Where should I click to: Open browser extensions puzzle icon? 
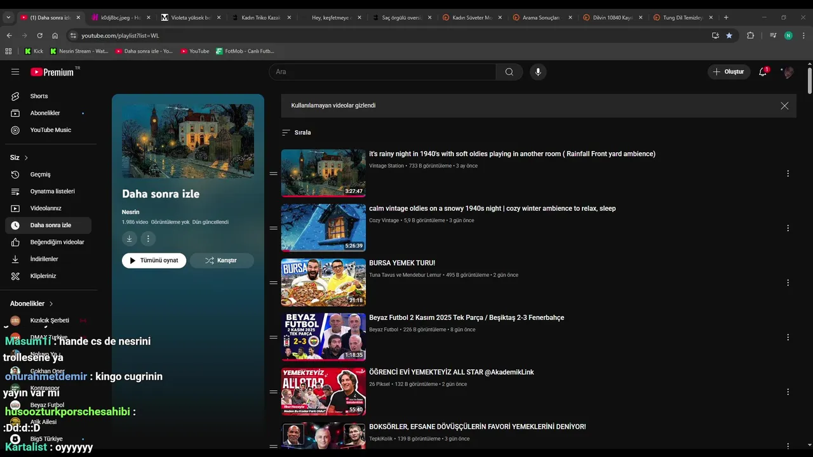(750, 36)
